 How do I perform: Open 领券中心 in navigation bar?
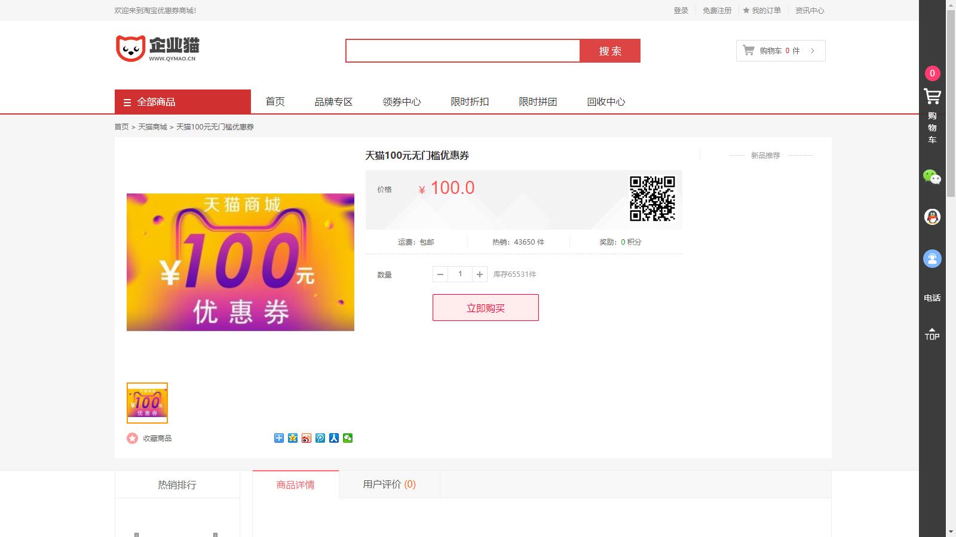402,101
